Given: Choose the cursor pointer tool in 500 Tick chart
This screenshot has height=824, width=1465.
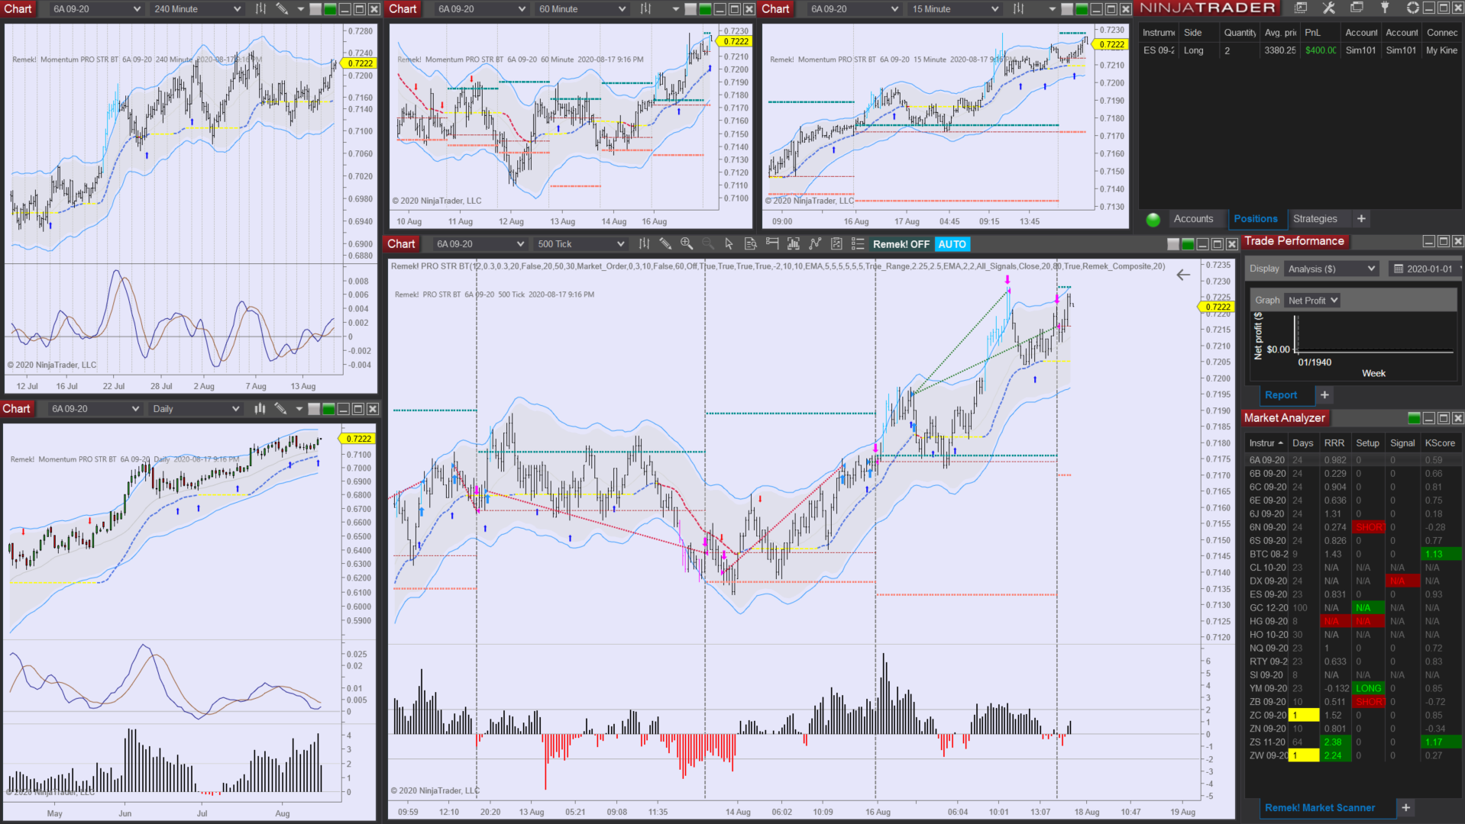Looking at the screenshot, I should tap(729, 244).
